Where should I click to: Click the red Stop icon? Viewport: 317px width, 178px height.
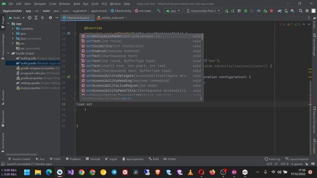[x=271, y=11]
